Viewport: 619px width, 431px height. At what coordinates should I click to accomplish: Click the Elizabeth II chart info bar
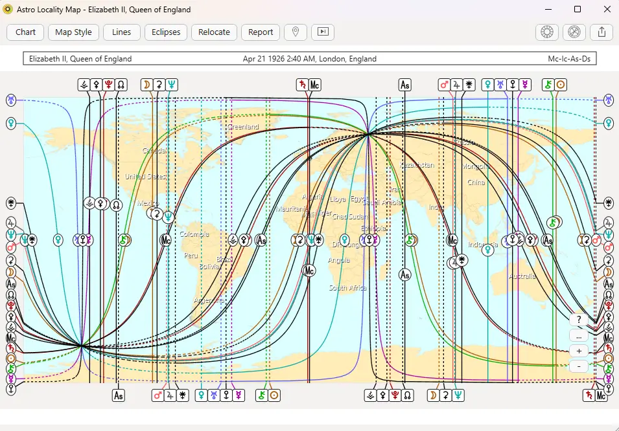click(x=310, y=59)
